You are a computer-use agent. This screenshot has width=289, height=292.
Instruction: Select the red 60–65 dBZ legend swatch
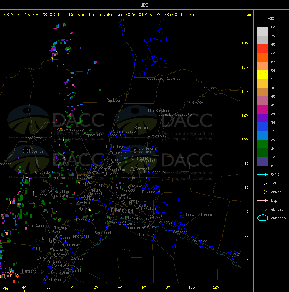coord(263,49)
